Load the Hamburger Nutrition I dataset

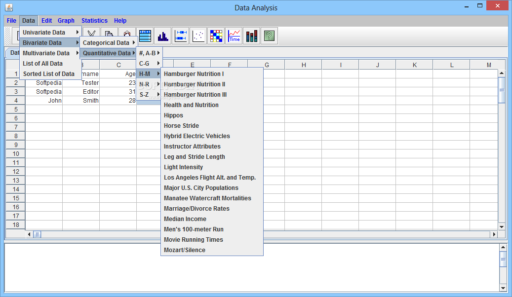(212, 74)
